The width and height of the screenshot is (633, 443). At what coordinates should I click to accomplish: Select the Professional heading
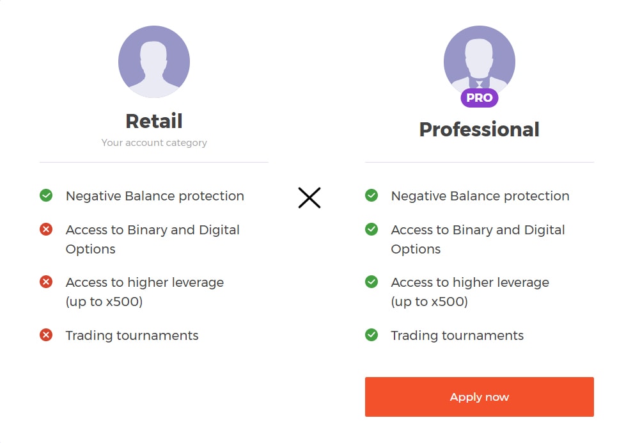(479, 129)
